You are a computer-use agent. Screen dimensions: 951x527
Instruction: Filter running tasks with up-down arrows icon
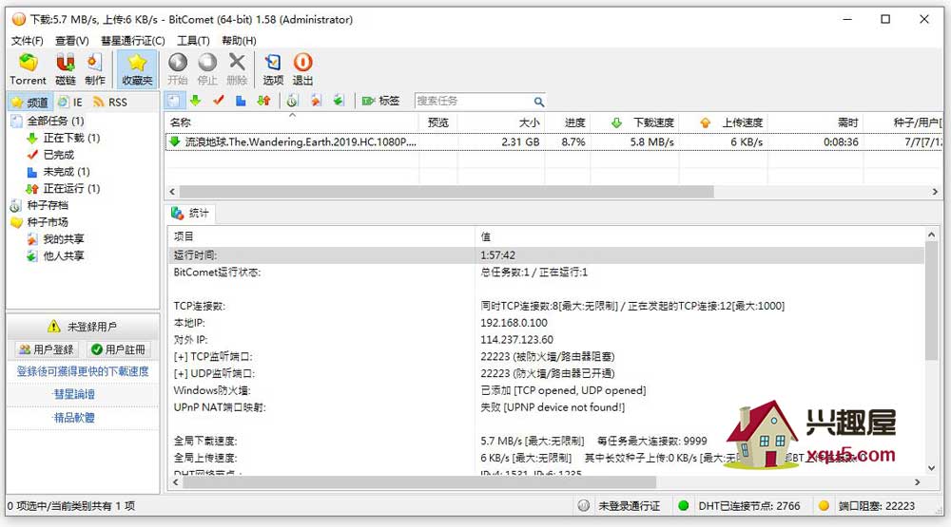tap(263, 101)
